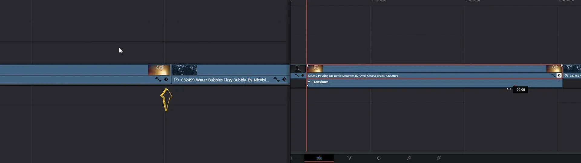Screen dimensions: 581x163
Task: Select the 437245_Pouring Bar Bottle Decanter clip name
Action: [x=353, y=76]
